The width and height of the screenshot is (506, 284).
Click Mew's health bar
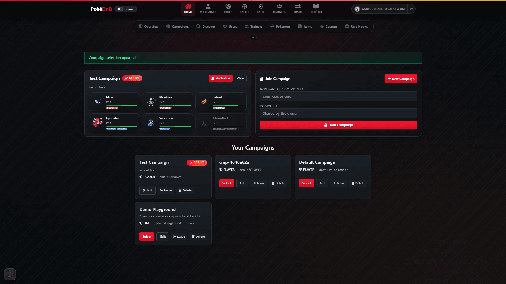point(122,106)
